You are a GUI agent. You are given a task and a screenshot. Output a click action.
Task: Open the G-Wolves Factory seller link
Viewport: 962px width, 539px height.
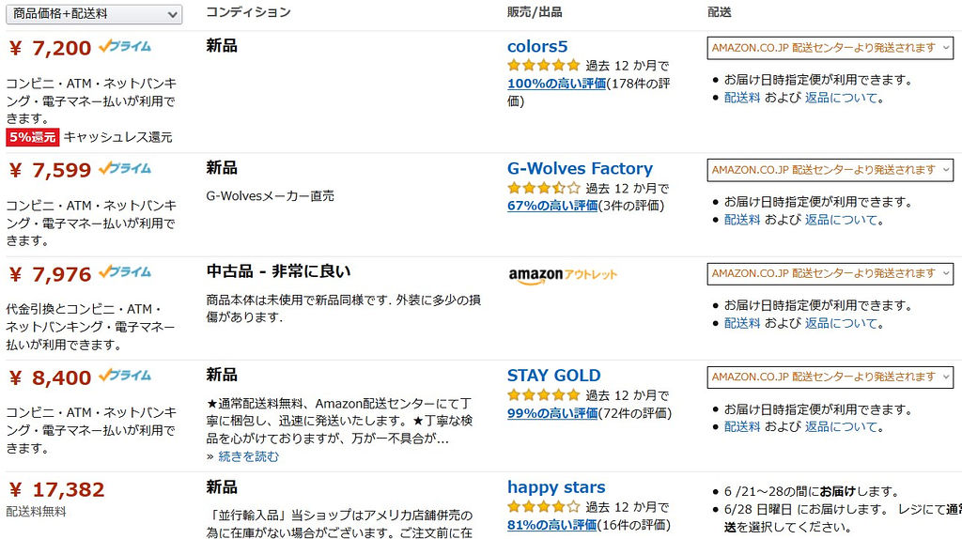coord(580,169)
